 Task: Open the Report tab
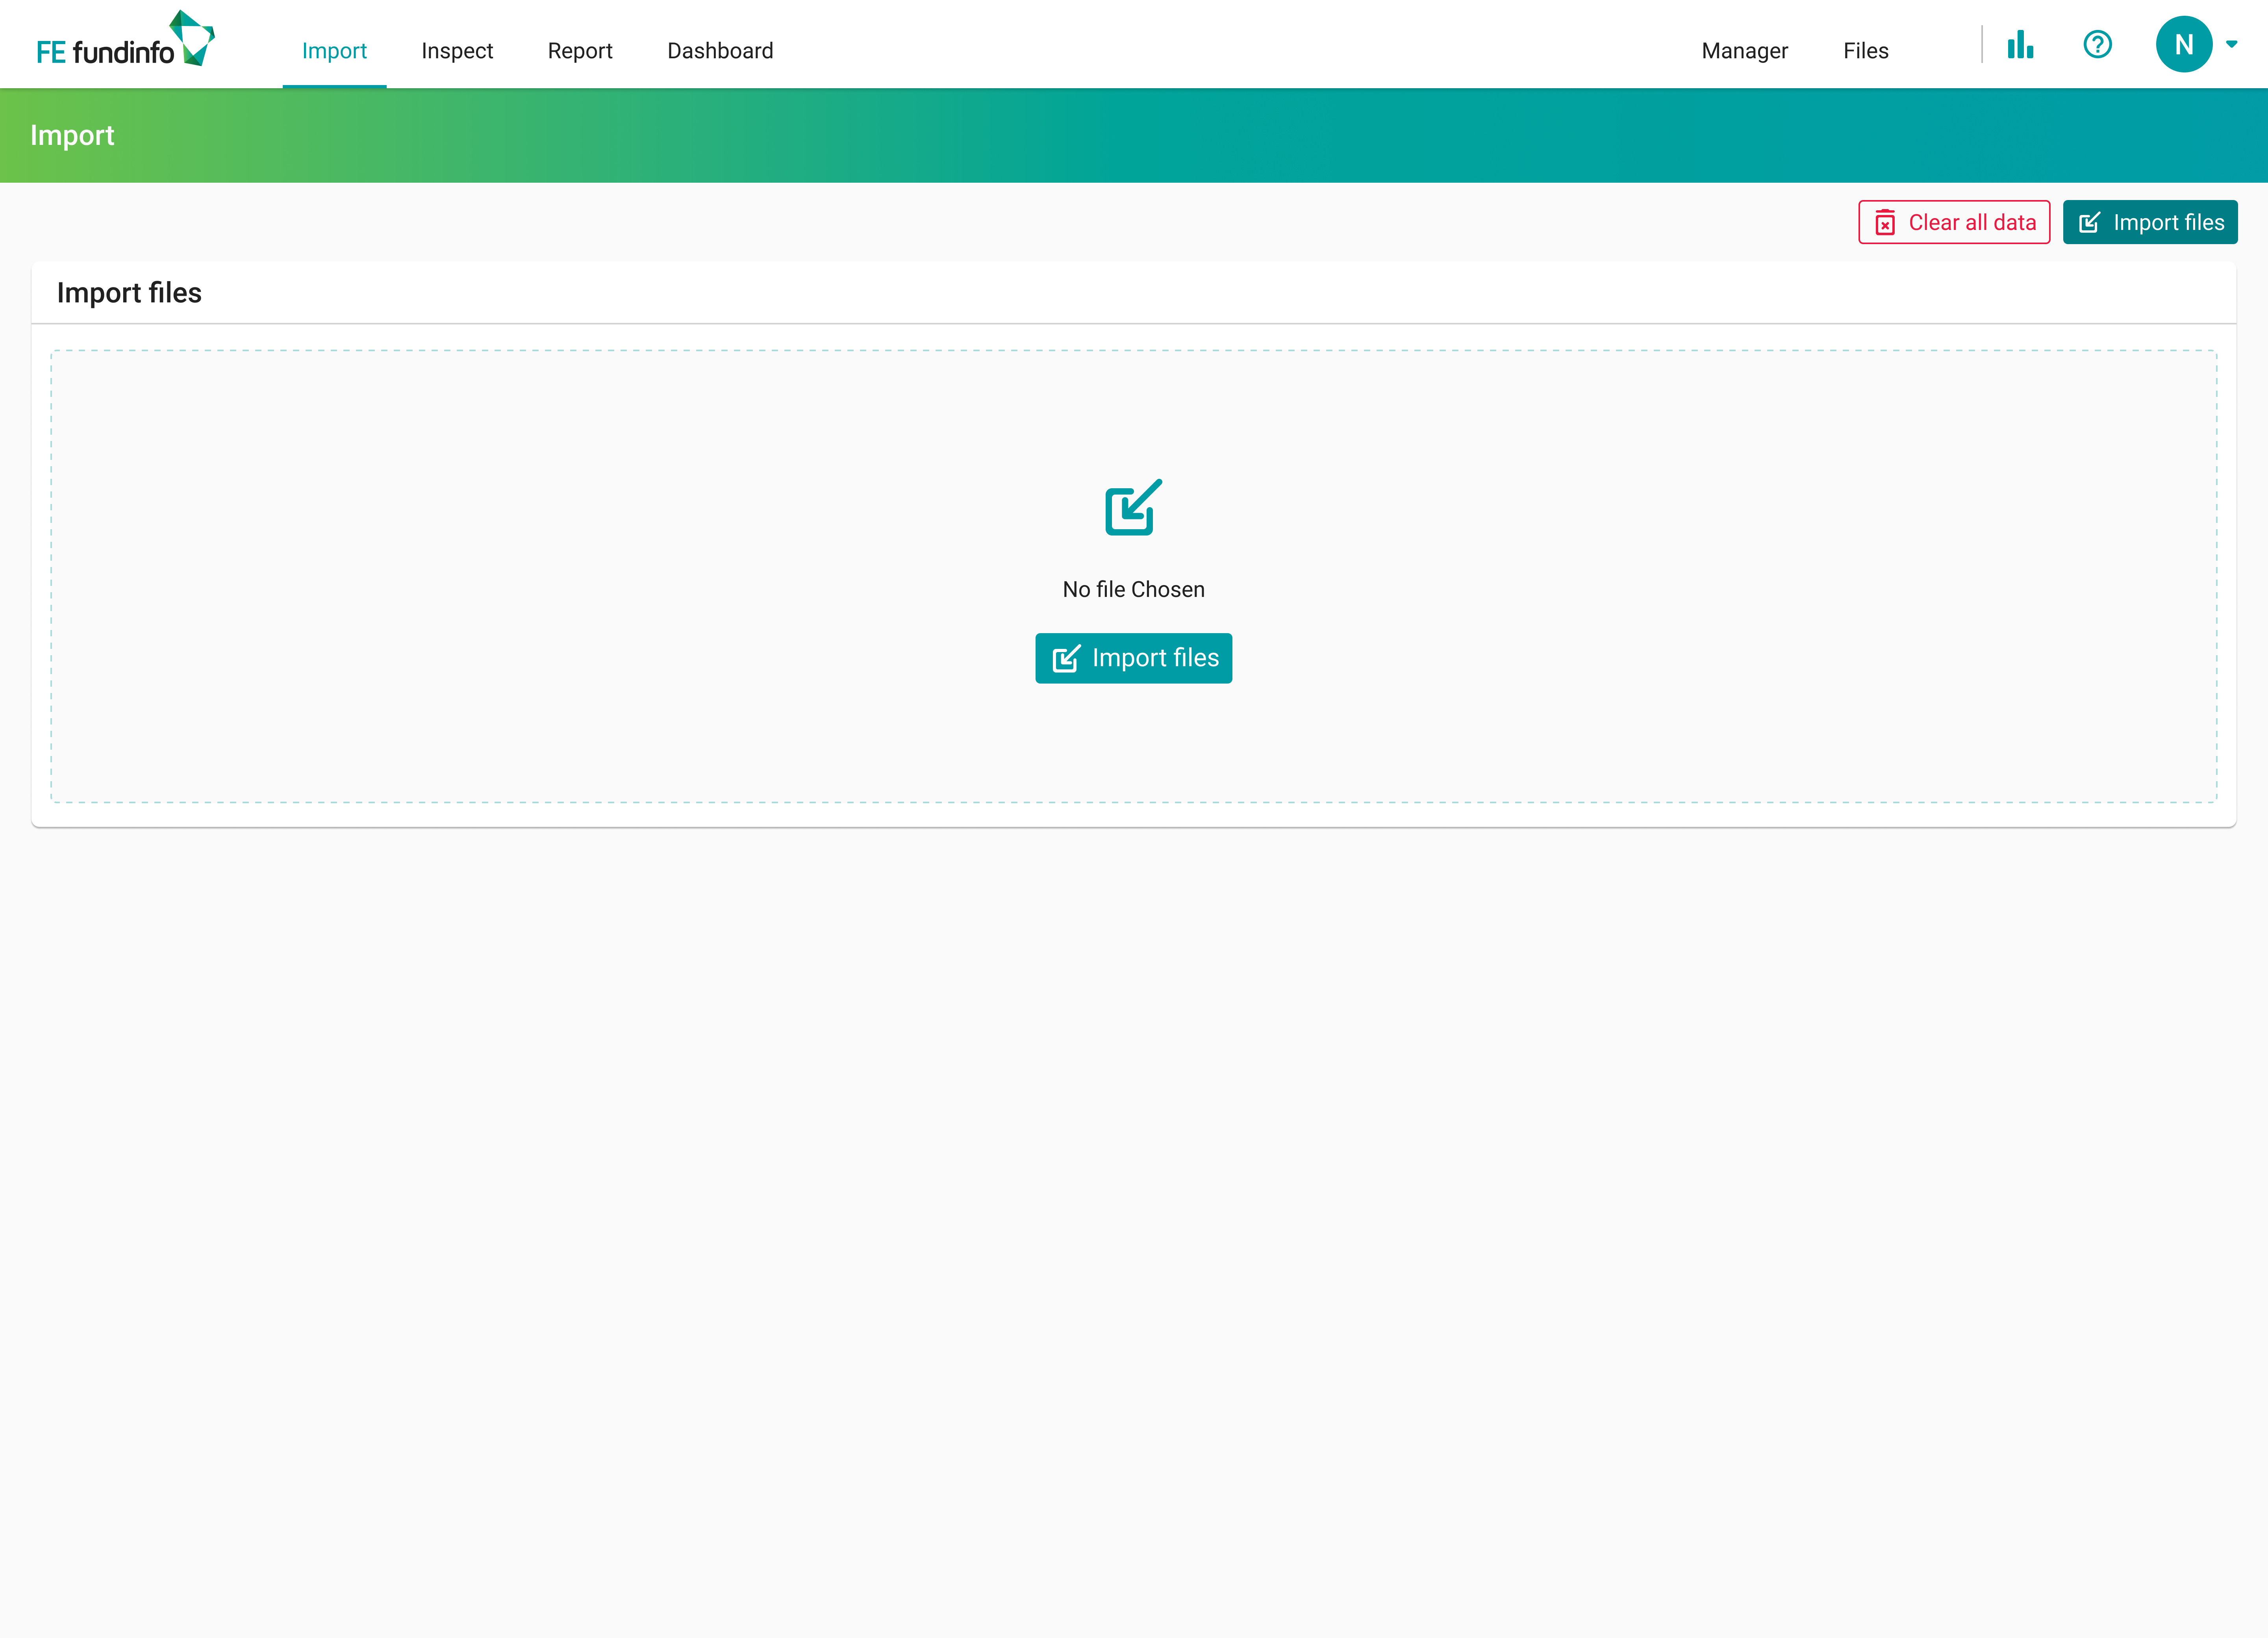(580, 51)
